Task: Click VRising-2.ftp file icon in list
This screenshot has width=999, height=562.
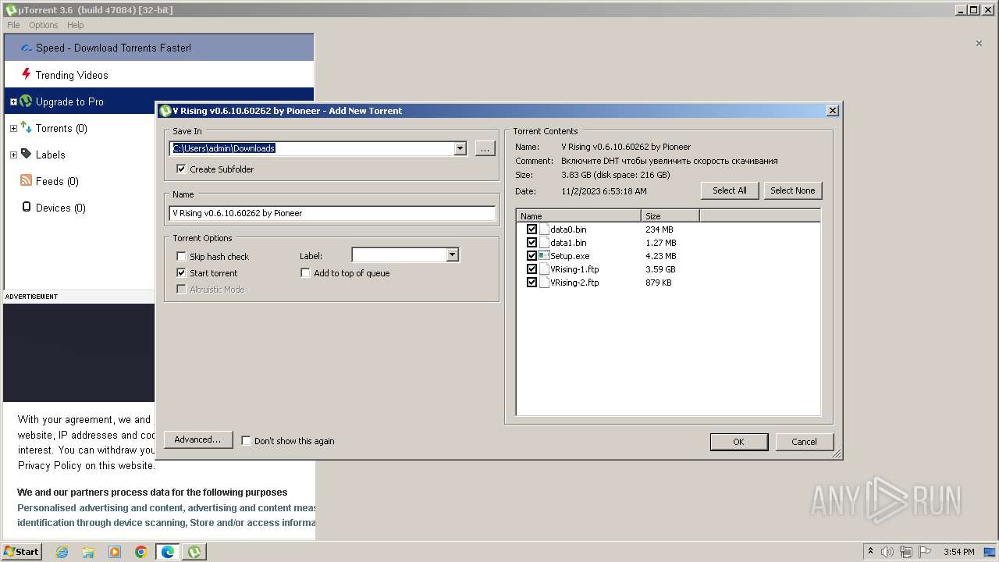Action: (544, 283)
